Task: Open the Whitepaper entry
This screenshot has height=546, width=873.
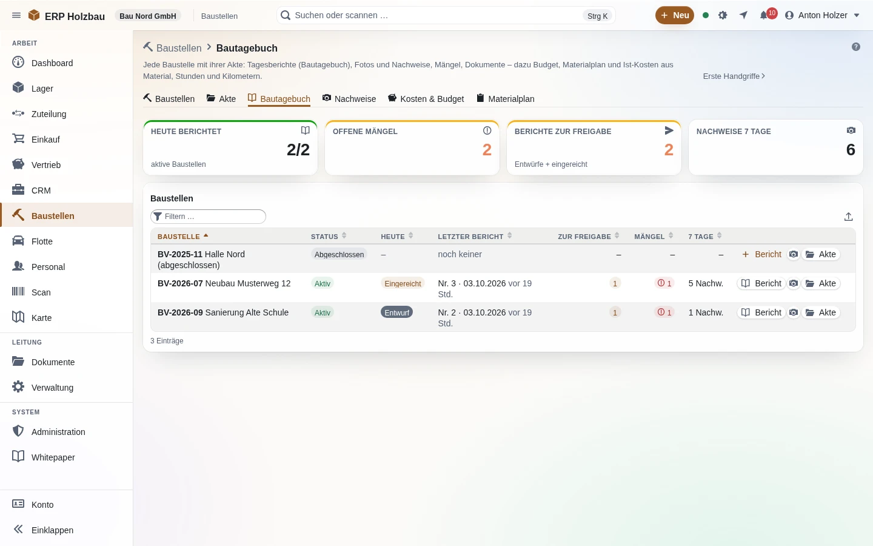Action: [67, 457]
